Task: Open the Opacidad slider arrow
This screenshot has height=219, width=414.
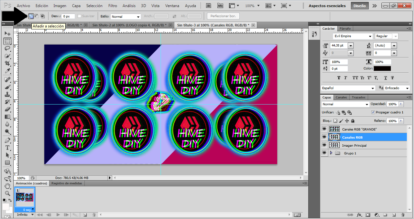Action: click(x=401, y=104)
